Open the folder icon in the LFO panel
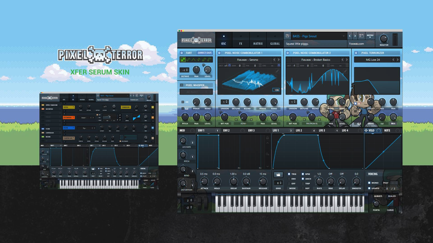 click(278, 175)
